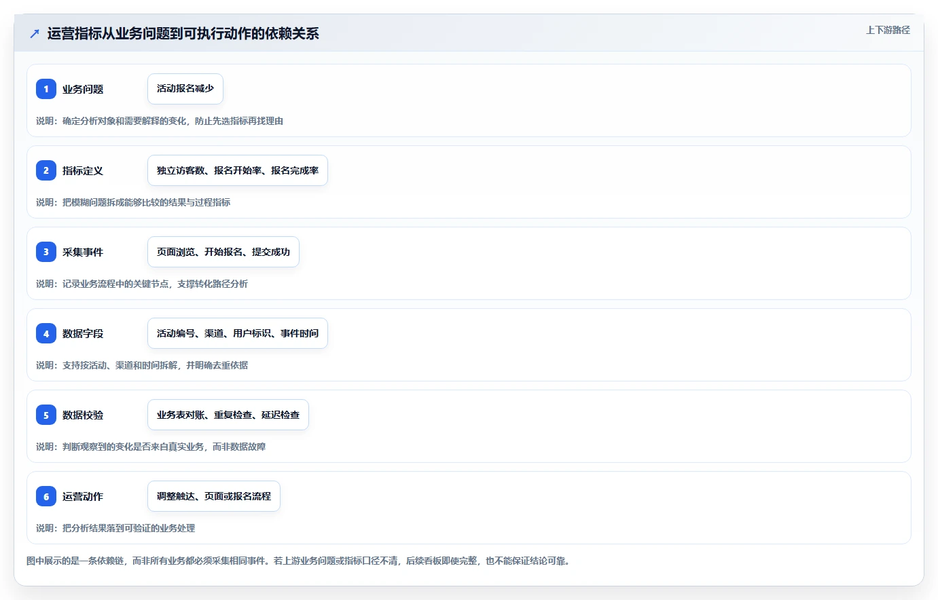
Task: Click the 运营动作 step label
Action: click(x=83, y=496)
